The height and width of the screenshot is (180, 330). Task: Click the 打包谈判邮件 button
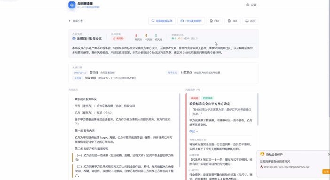coord(191,21)
